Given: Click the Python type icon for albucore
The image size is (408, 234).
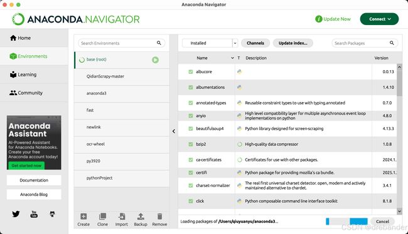Looking at the screenshot, I should click(x=239, y=71).
